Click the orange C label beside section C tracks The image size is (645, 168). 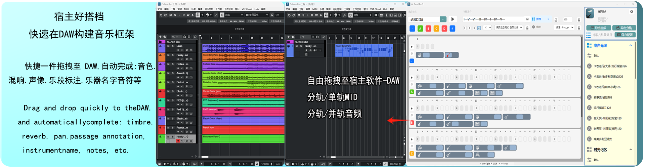click(x=412, y=154)
